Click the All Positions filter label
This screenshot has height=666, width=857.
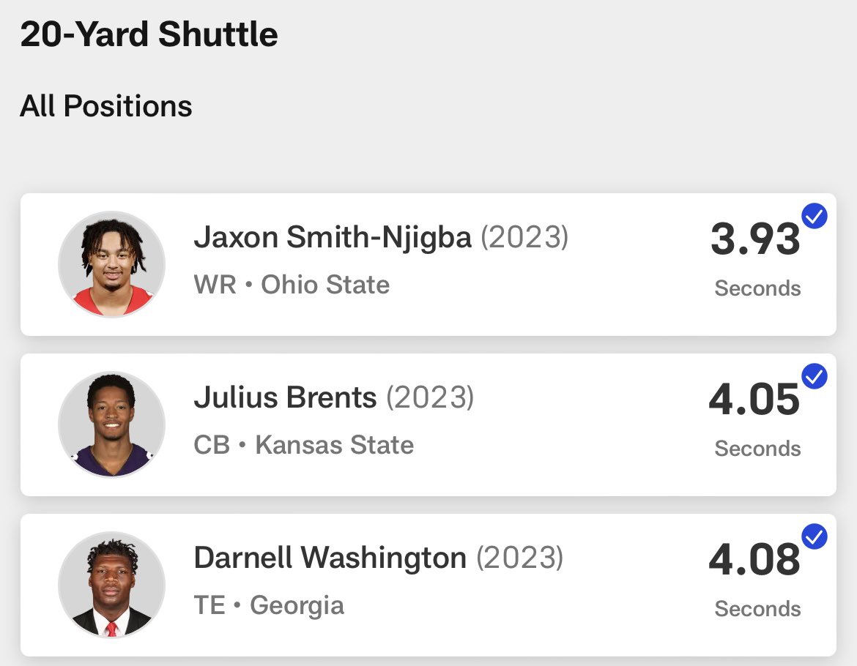coord(106,105)
